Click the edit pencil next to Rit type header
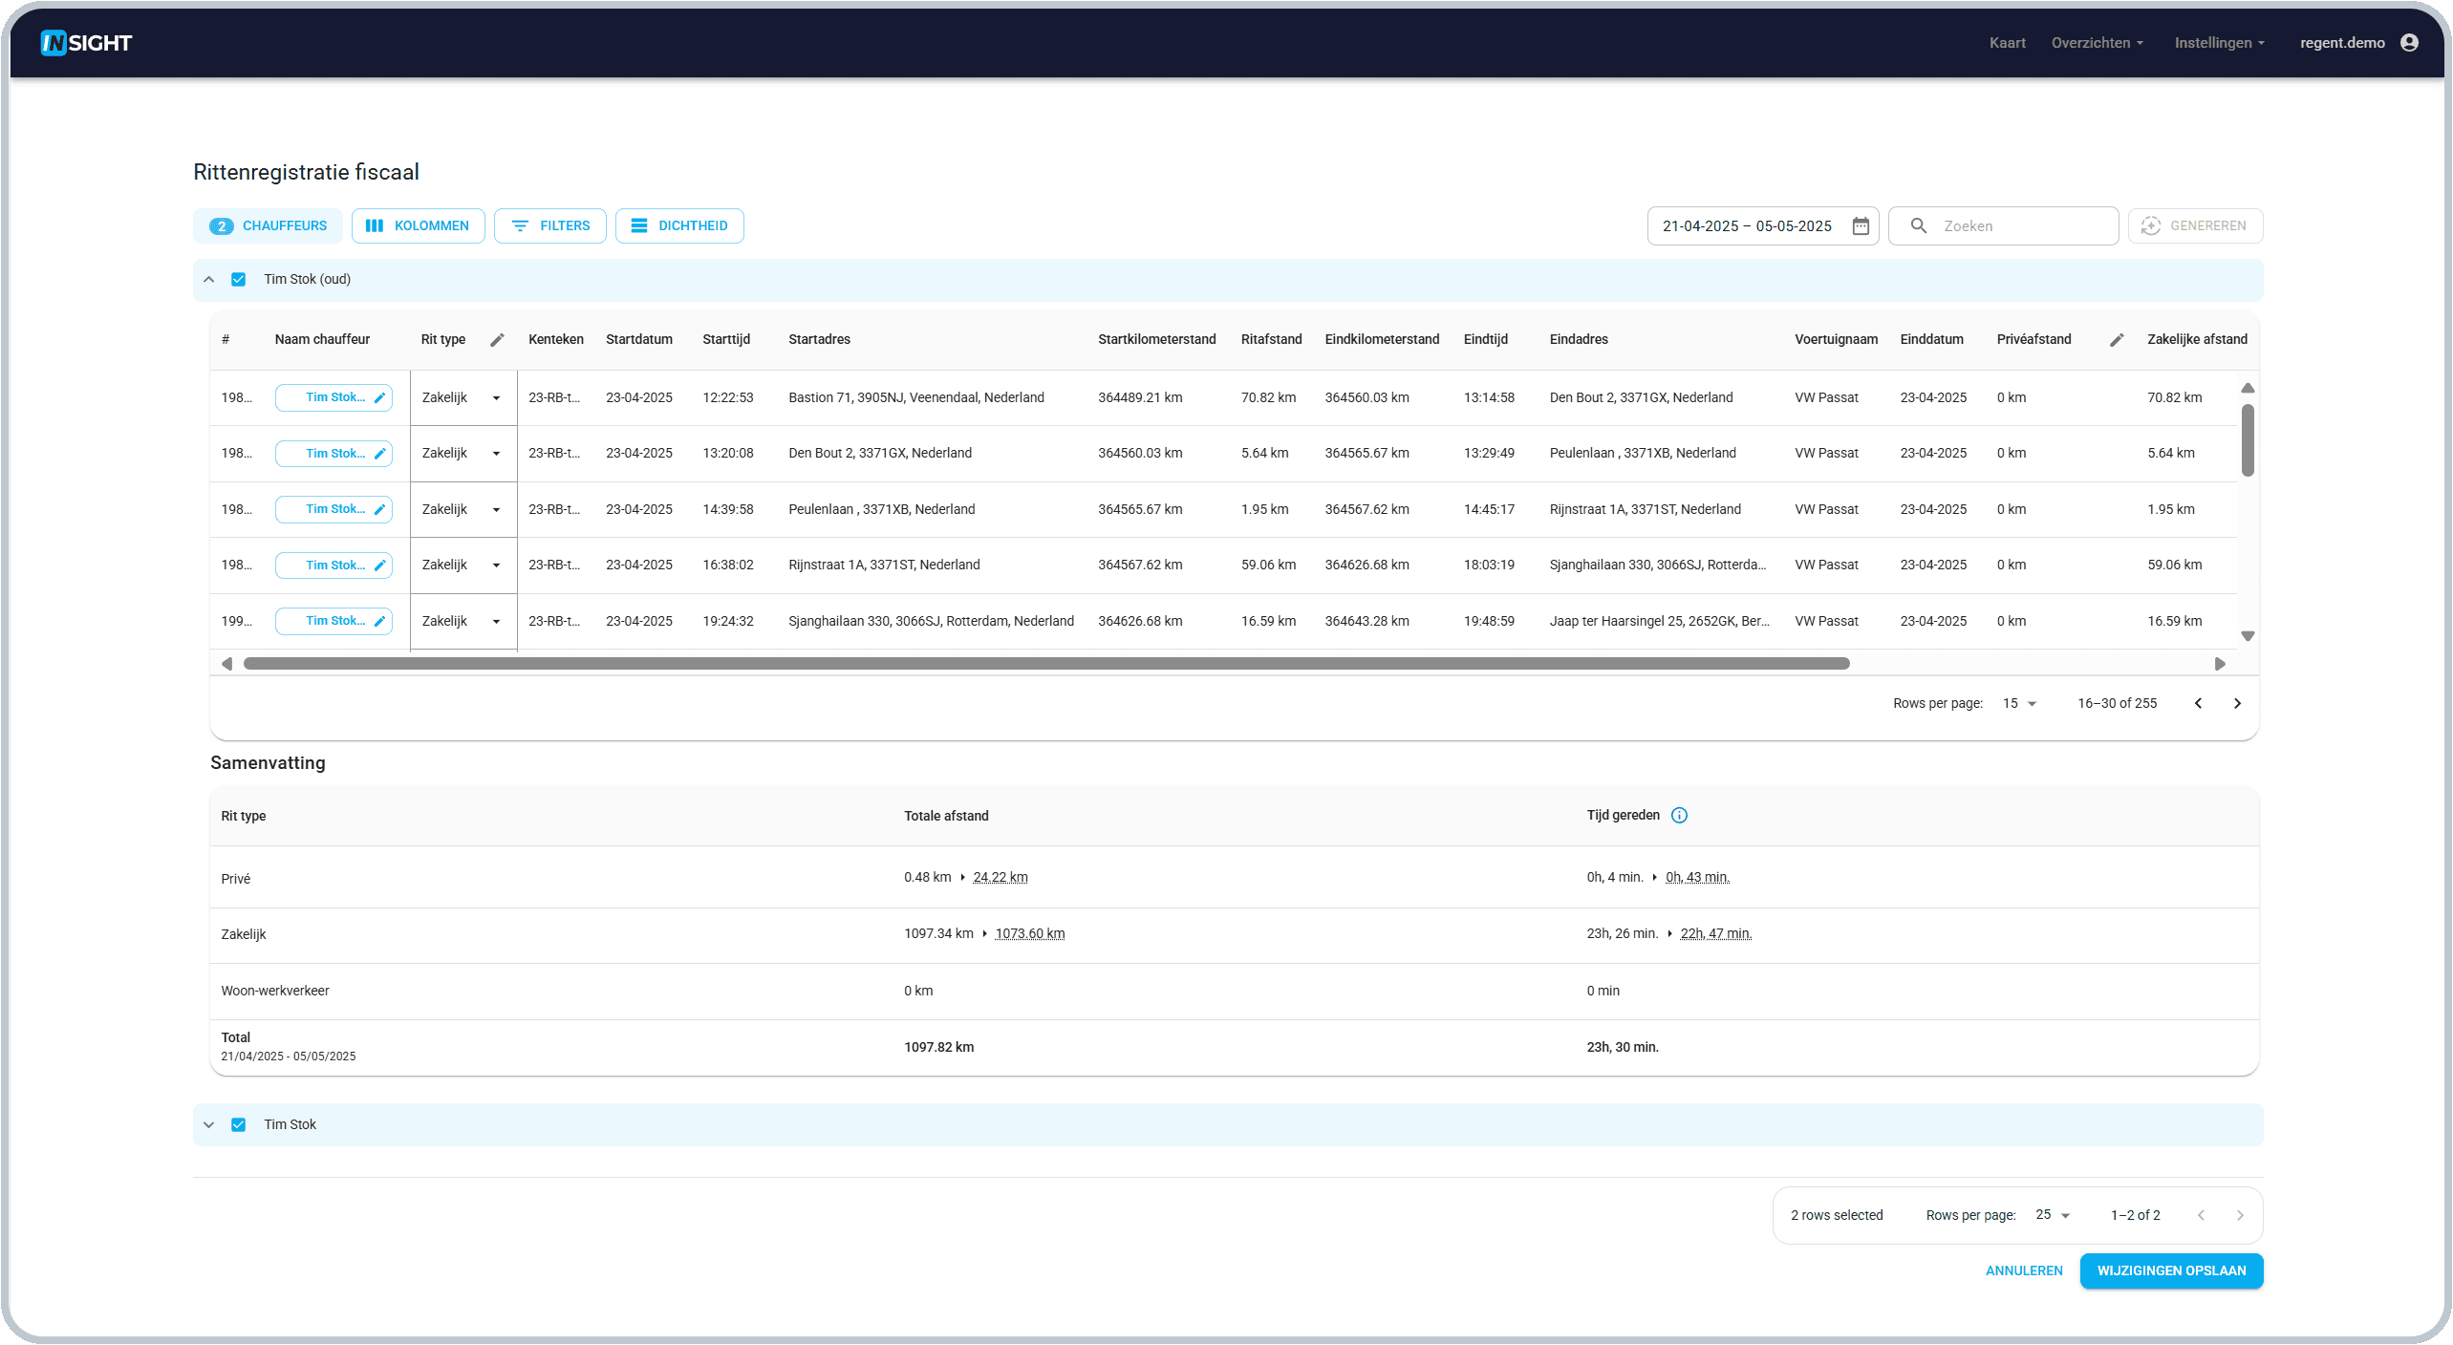This screenshot has height=1345, width=2453. pos(497,340)
